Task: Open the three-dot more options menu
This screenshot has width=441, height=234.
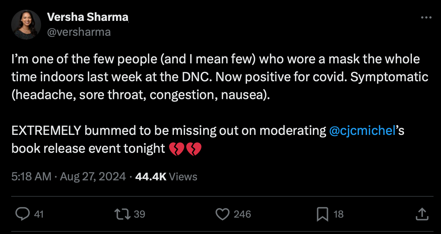Action: point(426,18)
